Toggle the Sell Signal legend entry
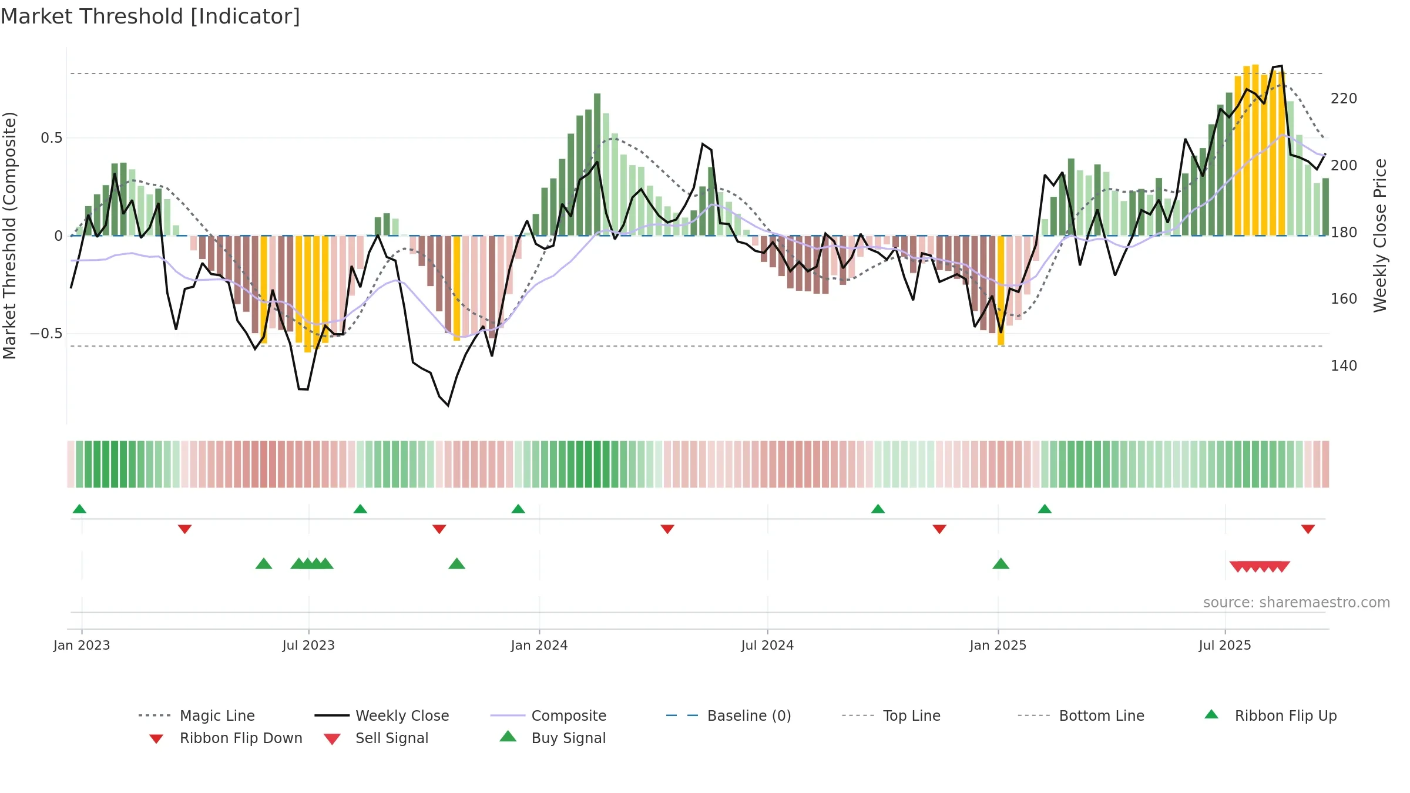The height and width of the screenshot is (793, 1410). [x=376, y=738]
